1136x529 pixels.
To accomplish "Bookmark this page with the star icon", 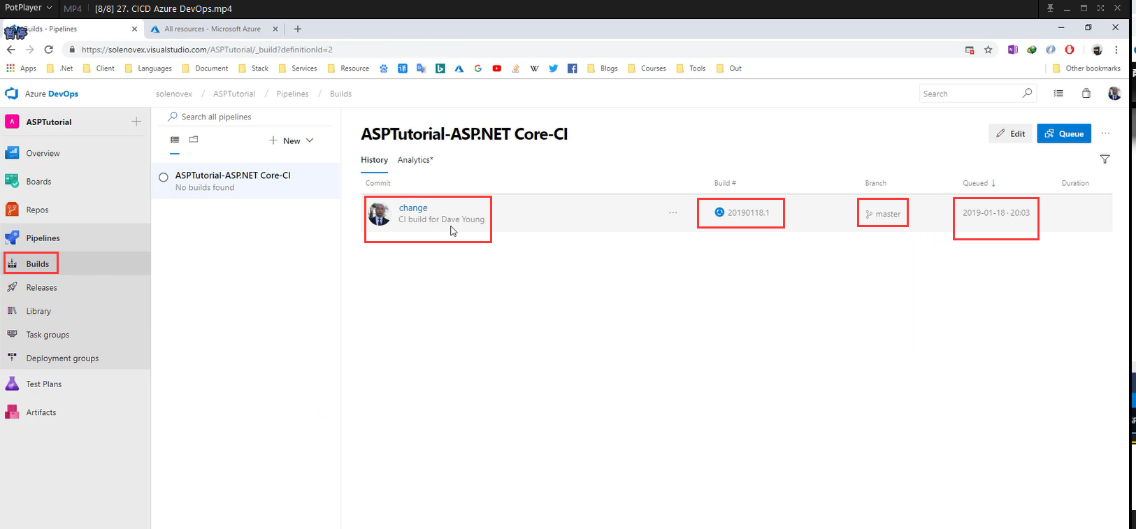I will [988, 50].
